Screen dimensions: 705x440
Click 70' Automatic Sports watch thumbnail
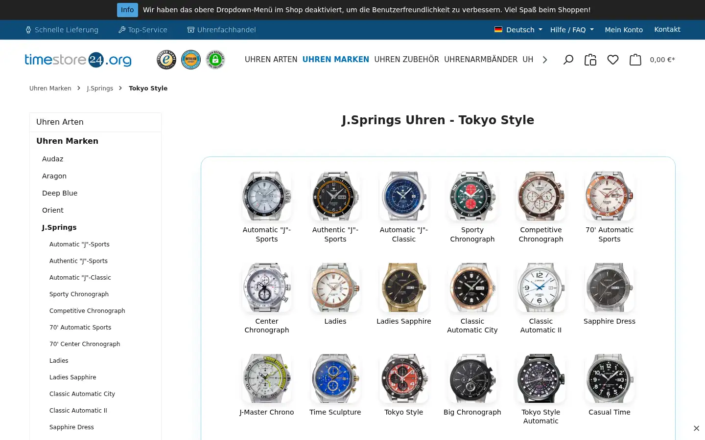610,196
